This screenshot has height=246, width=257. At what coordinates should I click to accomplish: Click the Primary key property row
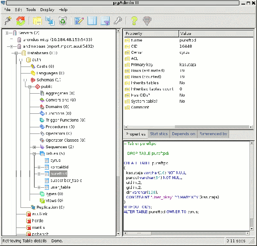[188, 64]
